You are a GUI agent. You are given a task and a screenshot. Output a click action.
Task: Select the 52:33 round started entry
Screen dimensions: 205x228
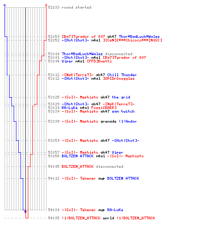coord(70,7)
